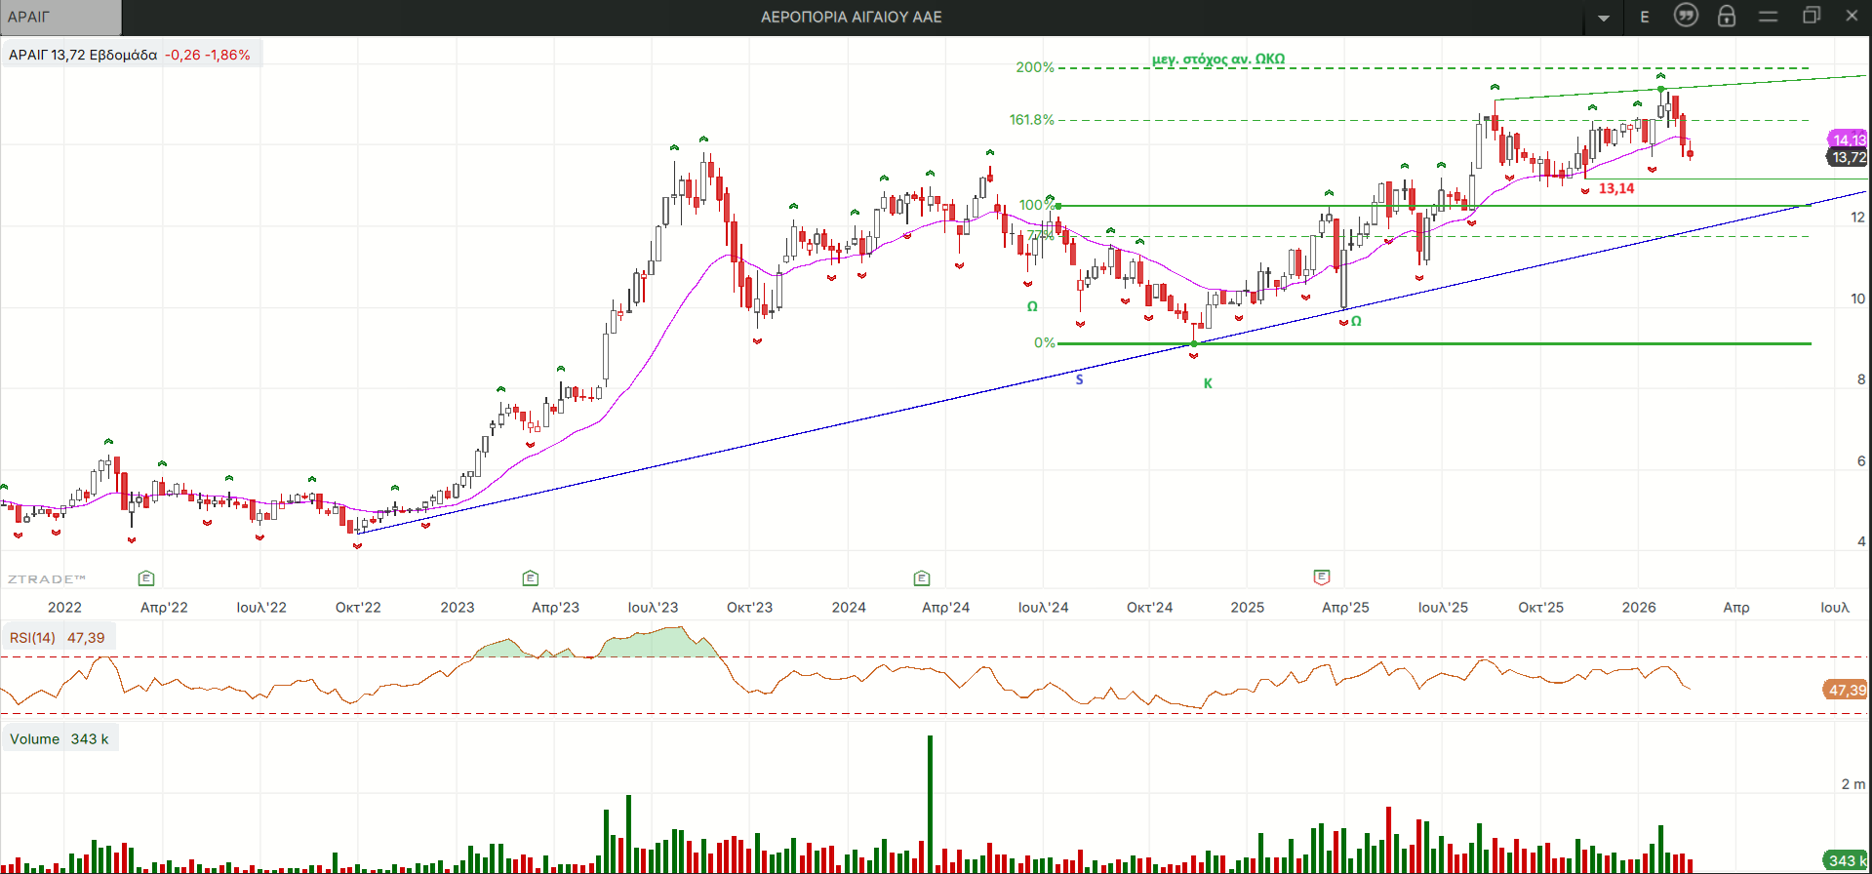Click the red 13,14 support price label
The width and height of the screenshot is (1872, 874).
(1616, 188)
